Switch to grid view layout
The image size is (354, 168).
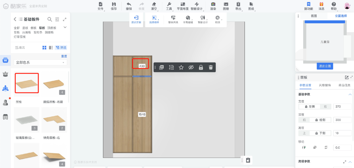coord(45,47)
